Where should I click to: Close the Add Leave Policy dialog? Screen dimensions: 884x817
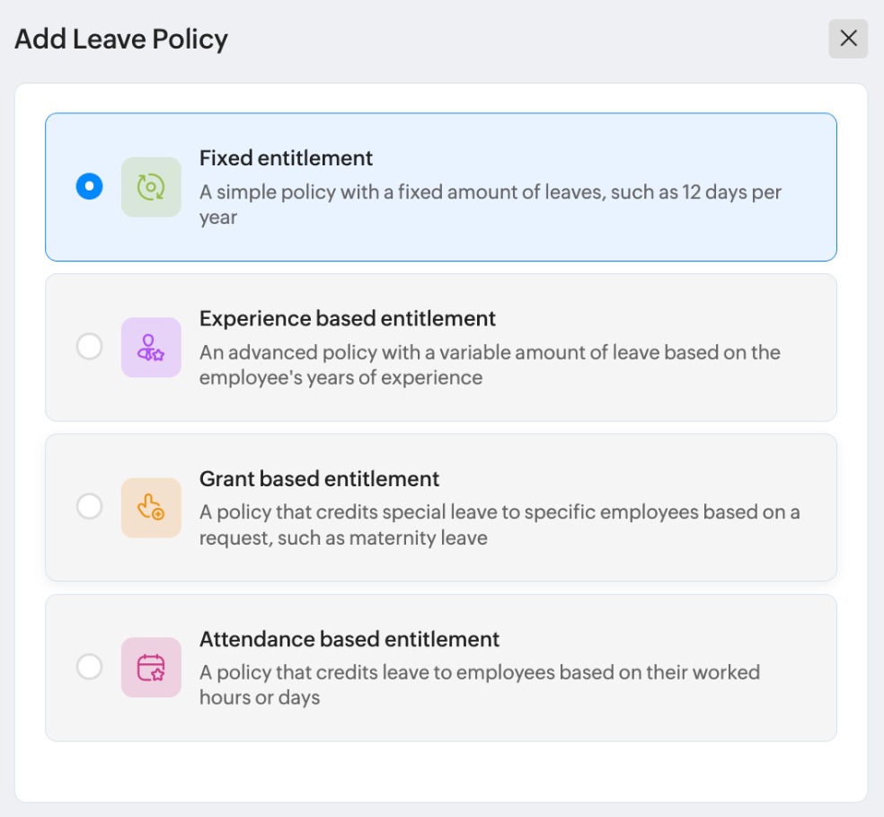tap(848, 39)
